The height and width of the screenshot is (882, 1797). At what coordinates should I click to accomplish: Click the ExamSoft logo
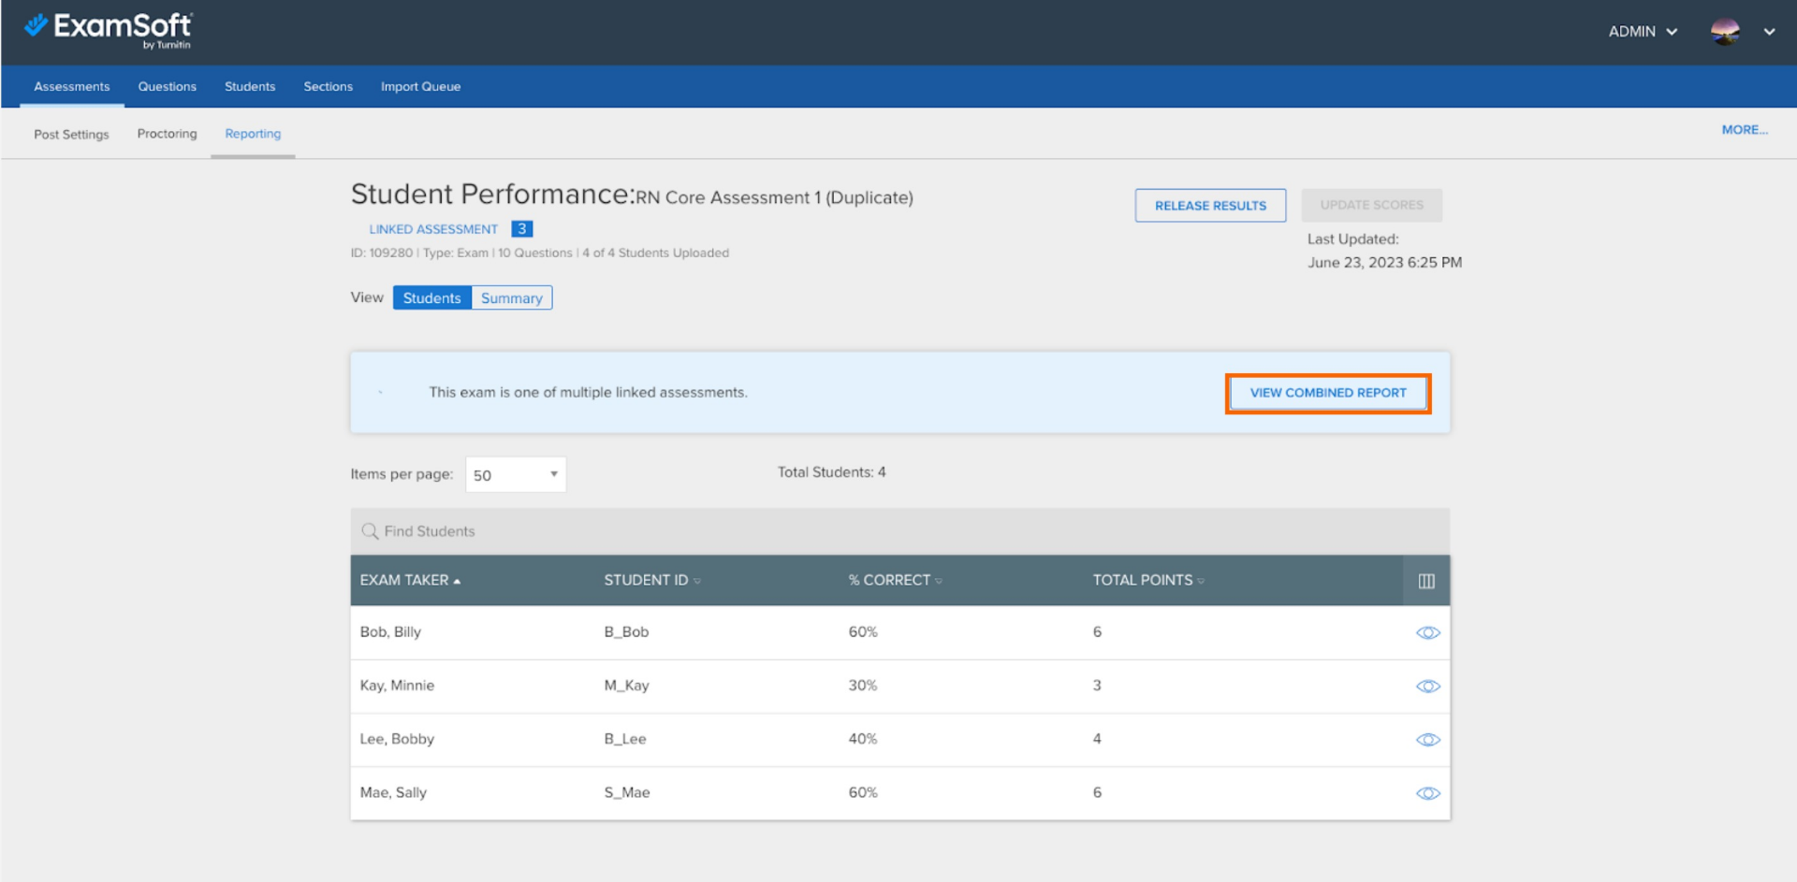pos(108,30)
